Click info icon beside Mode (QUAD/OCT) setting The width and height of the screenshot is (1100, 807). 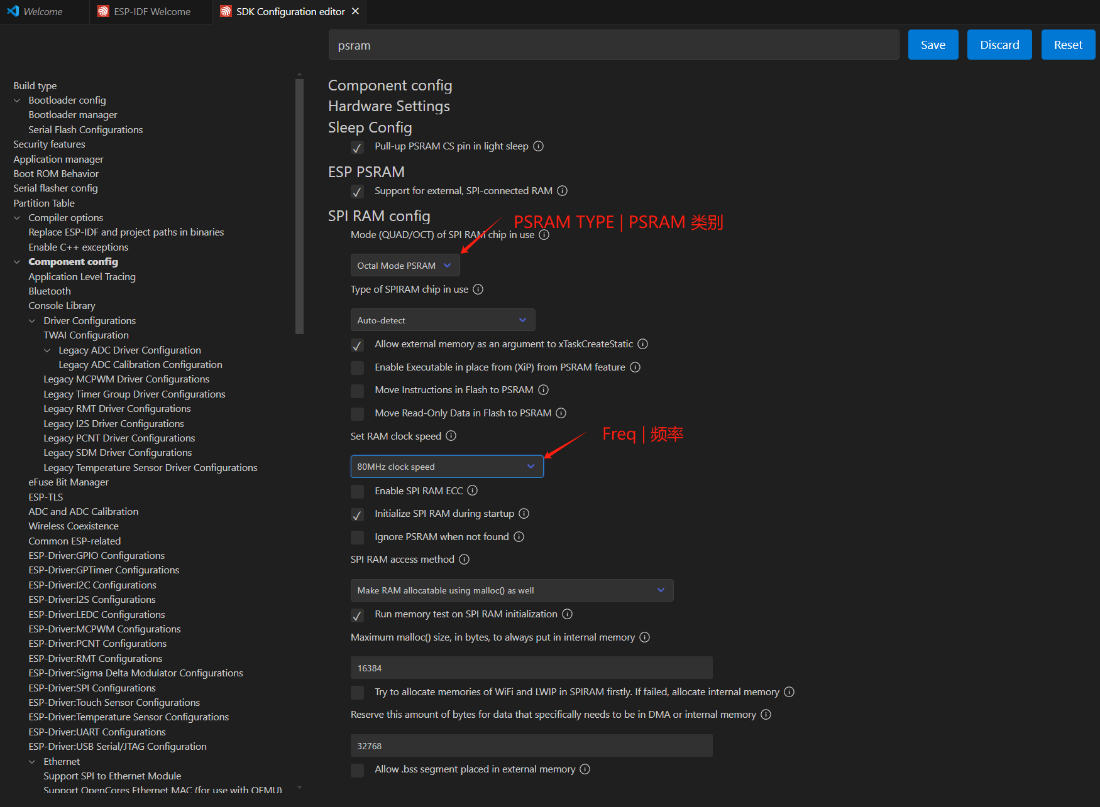(x=544, y=234)
